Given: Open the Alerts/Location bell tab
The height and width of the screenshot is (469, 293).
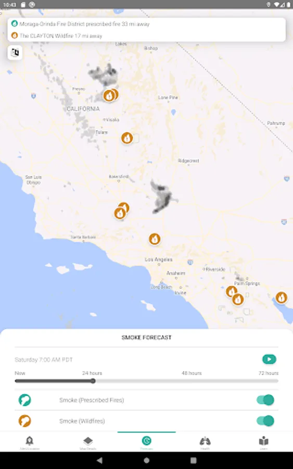Looking at the screenshot, I should [29, 442].
